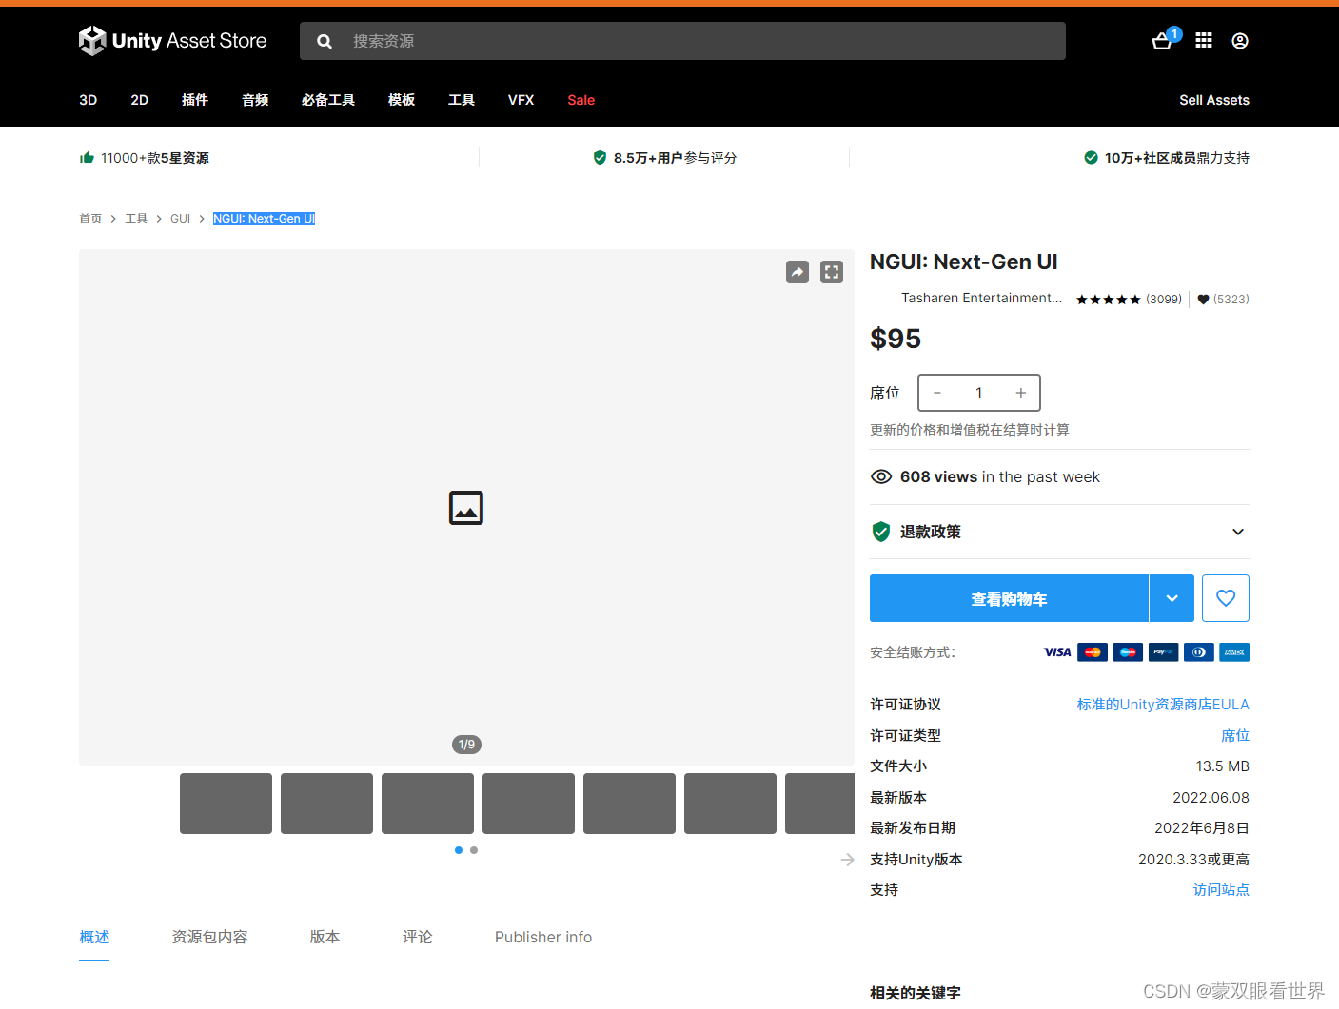Click the $95 price text
The height and width of the screenshot is (1009, 1339).
point(896,339)
